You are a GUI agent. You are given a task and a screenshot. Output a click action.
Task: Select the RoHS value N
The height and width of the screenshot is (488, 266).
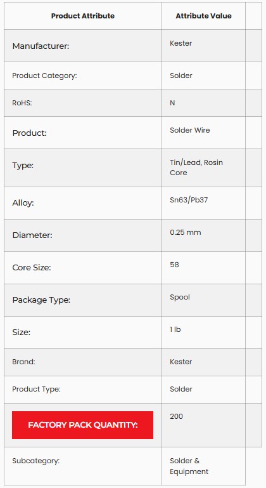pyautogui.click(x=172, y=103)
